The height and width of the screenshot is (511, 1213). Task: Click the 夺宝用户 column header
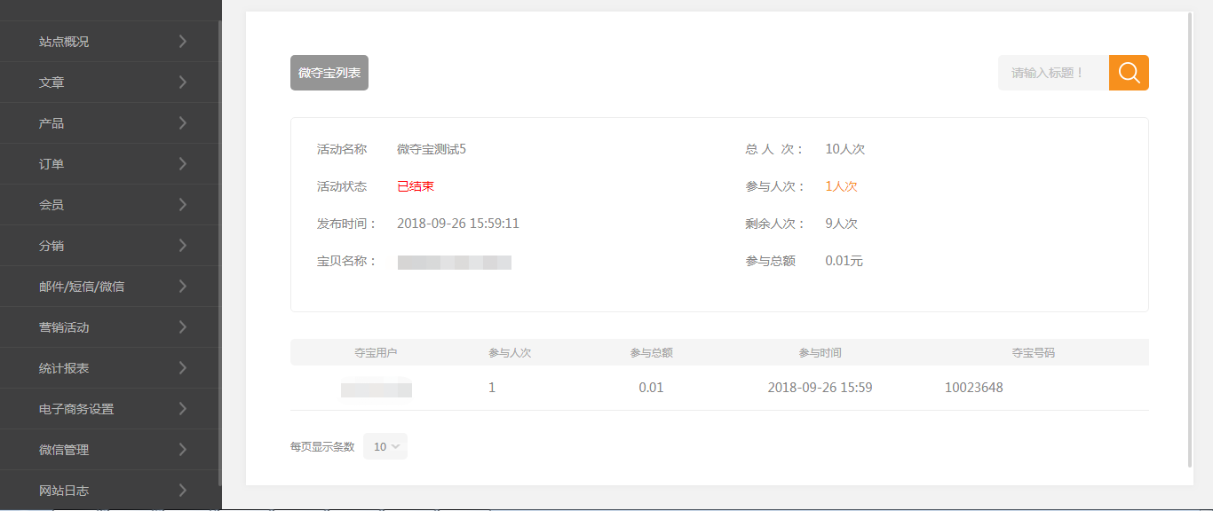click(x=376, y=352)
